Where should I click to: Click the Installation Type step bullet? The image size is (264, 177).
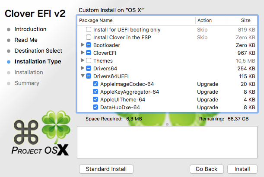(9, 62)
